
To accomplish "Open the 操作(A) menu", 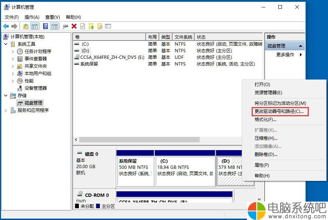I will click(x=32, y=17).
